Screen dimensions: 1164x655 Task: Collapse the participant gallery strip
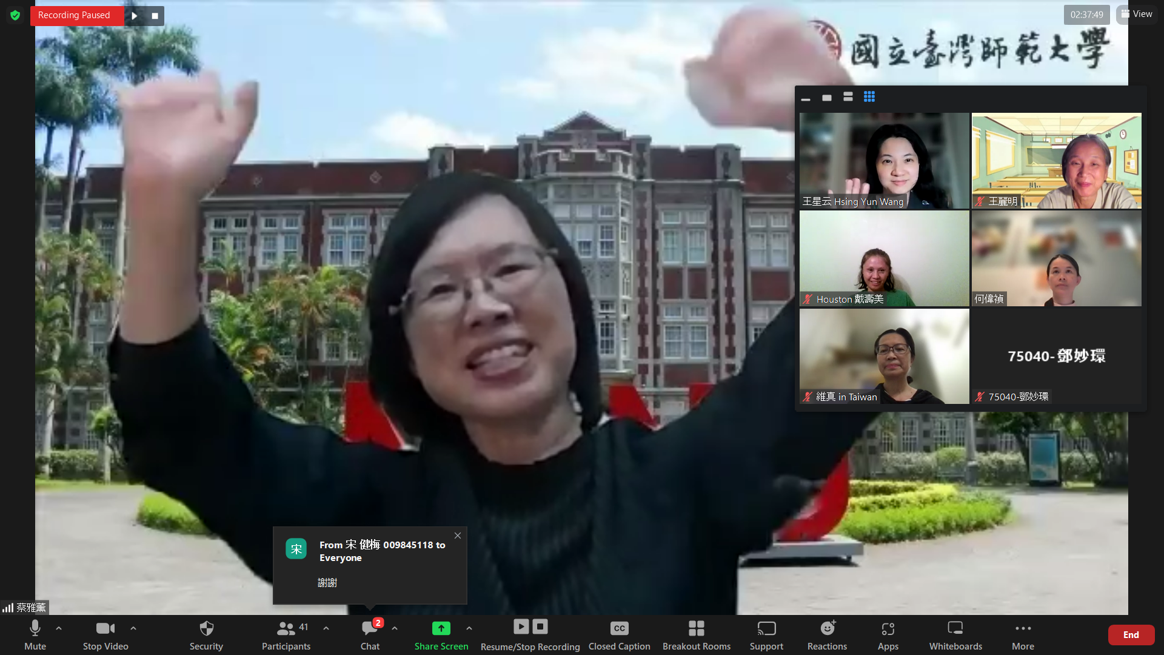806,97
